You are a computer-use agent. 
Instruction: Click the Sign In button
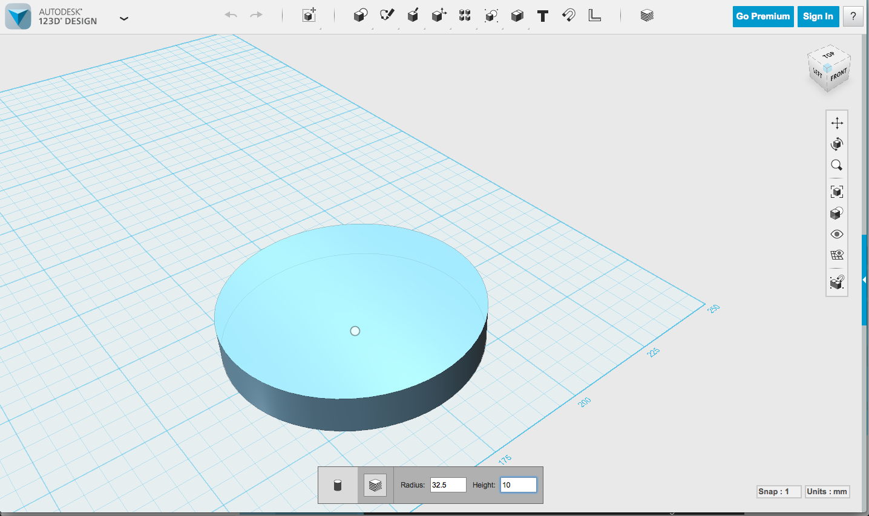(818, 16)
